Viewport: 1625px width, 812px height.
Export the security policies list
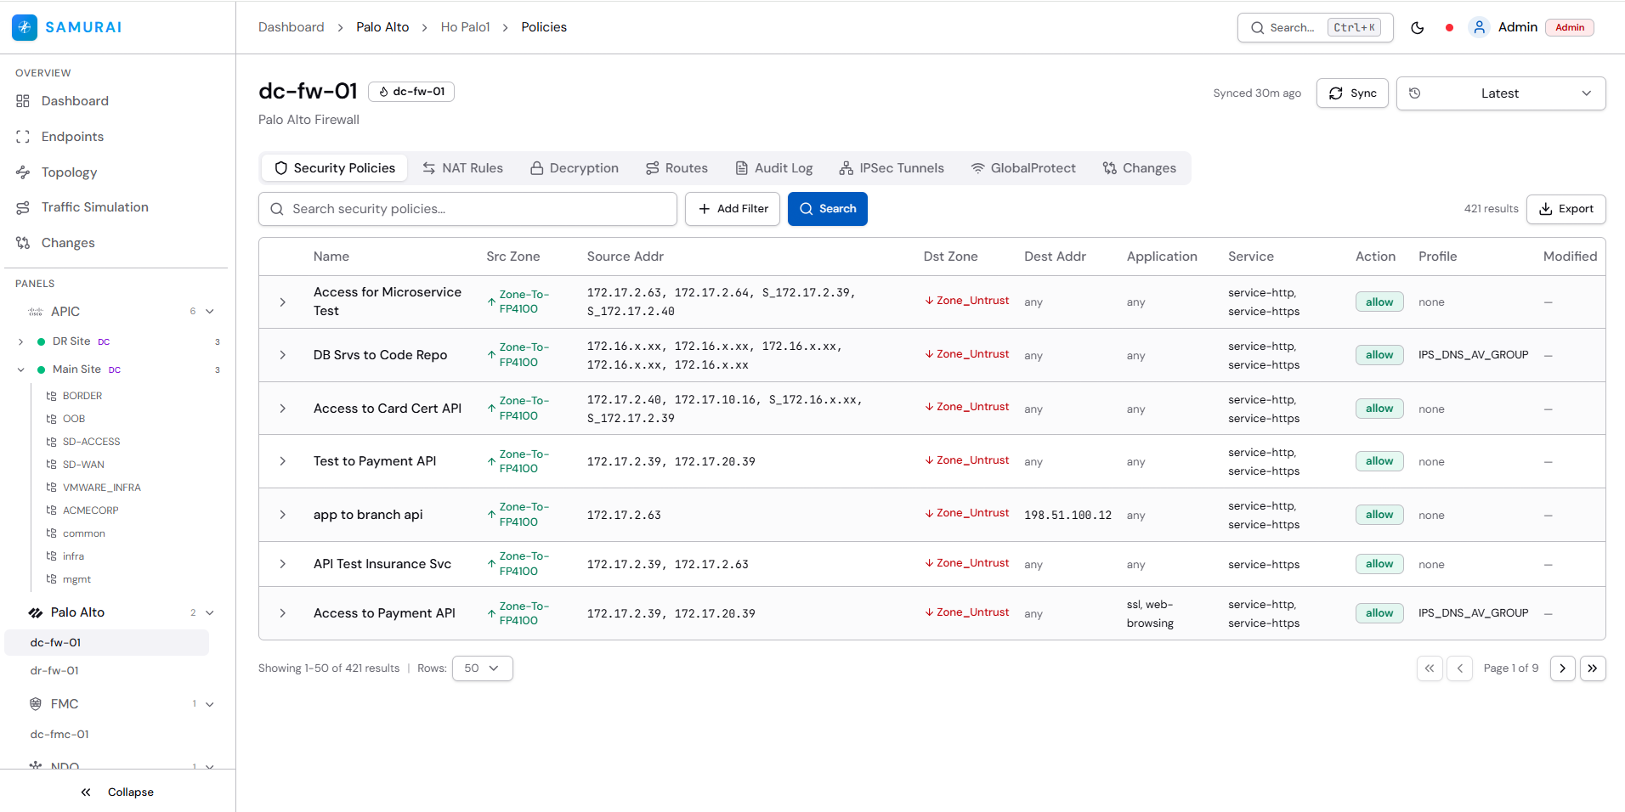1565,209
